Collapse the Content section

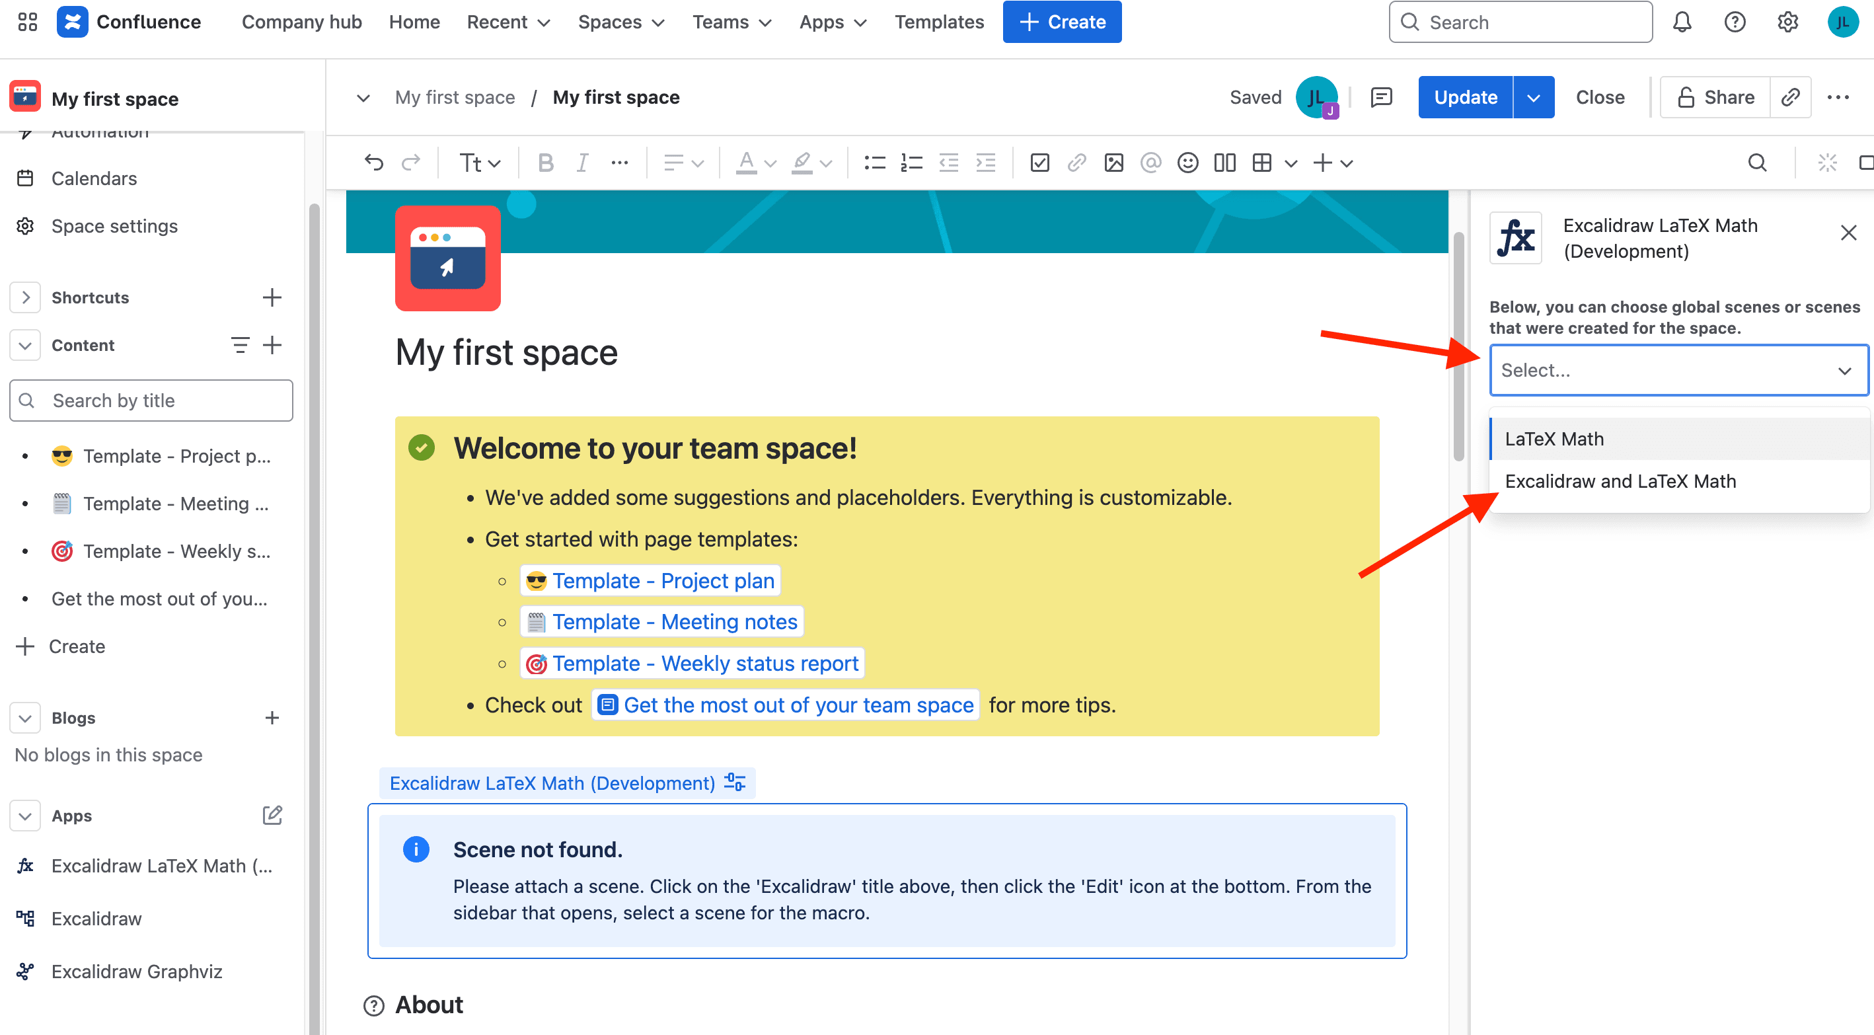point(26,345)
